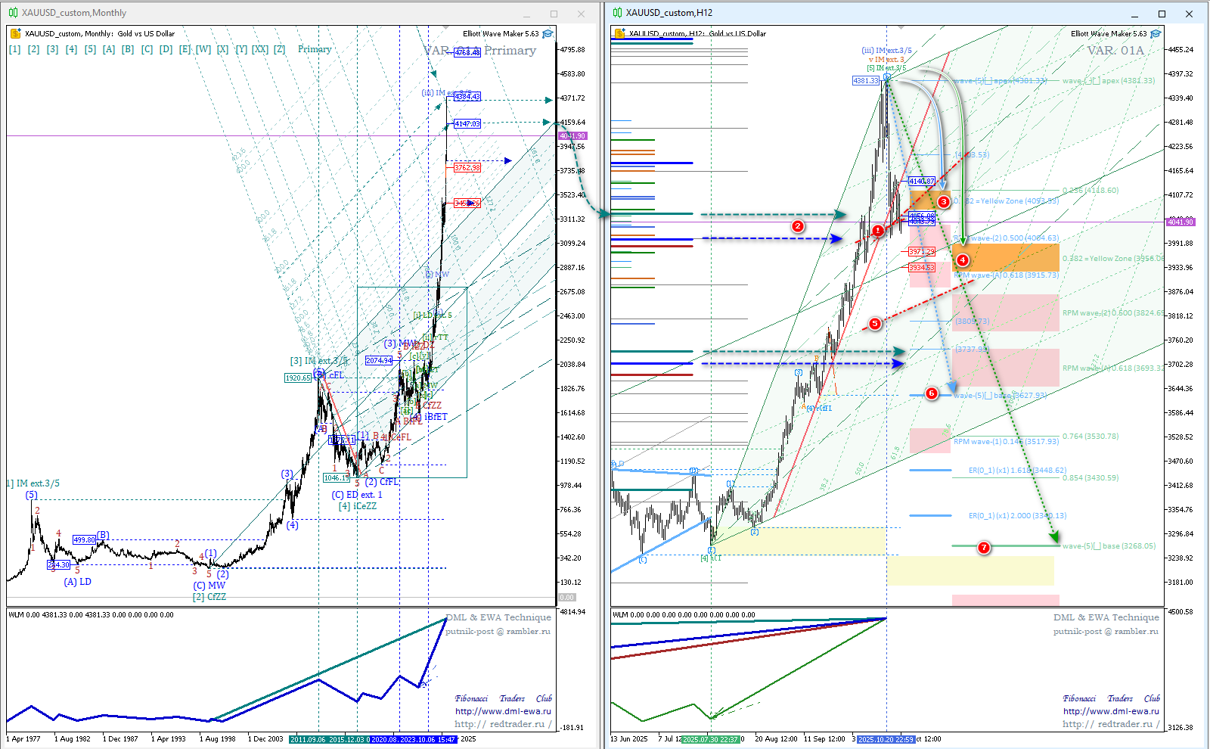This screenshot has height=749, width=1210.
Task: Click the candlestick icon in Monthly window title
Action: (13, 13)
